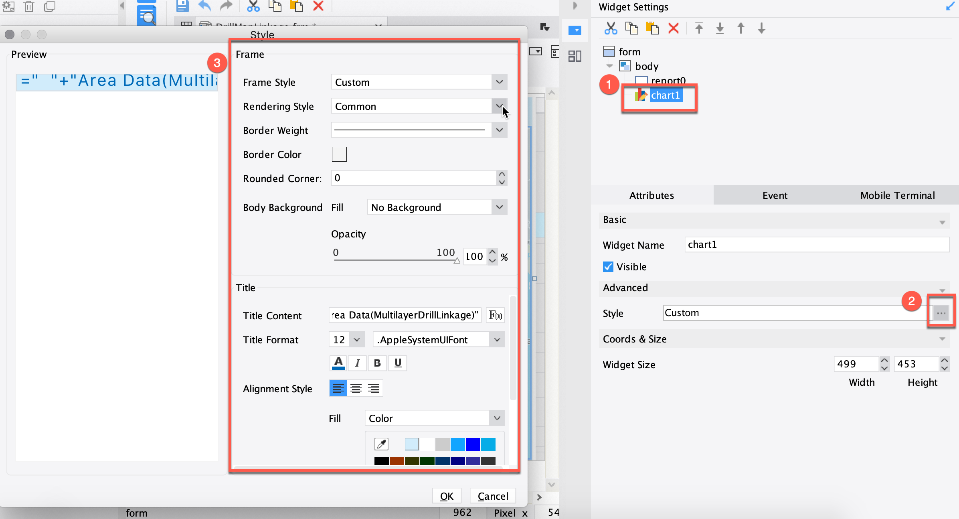Click the Border Color swatch
The height and width of the screenshot is (519, 959).
(339, 154)
